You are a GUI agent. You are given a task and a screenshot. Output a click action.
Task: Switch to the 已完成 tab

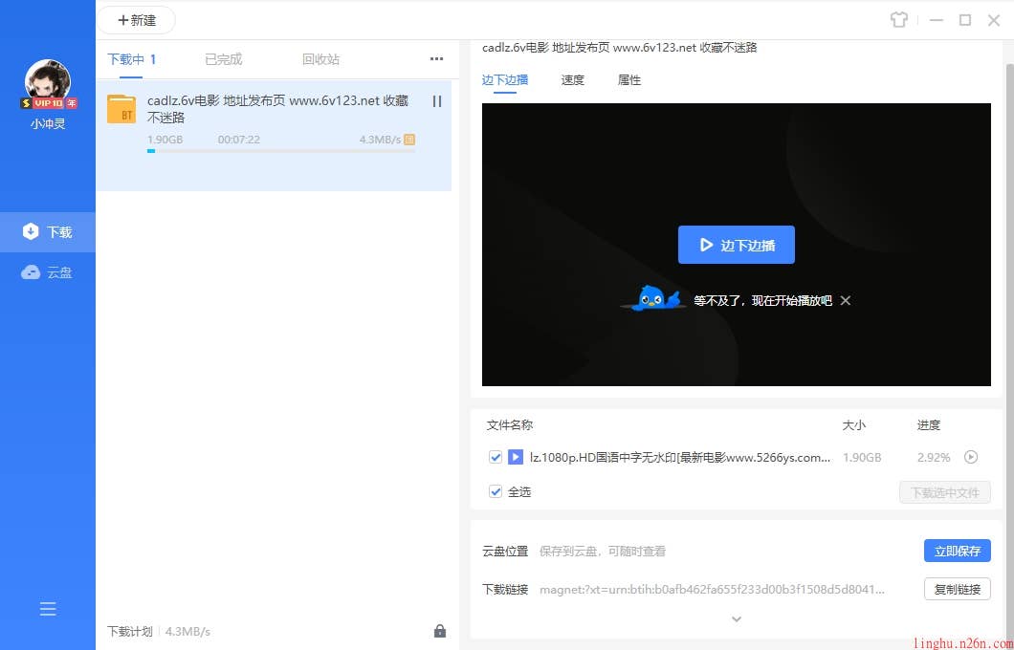pyautogui.click(x=223, y=59)
